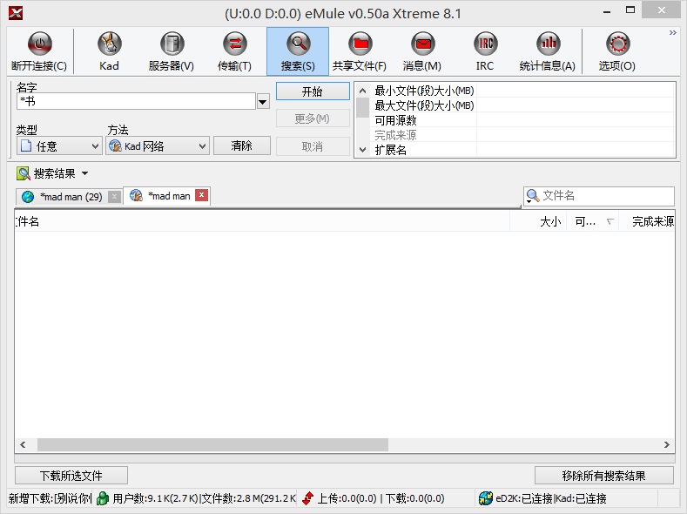
Task: Click the horizontal scrollbar right arrow
Action: [x=667, y=445]
